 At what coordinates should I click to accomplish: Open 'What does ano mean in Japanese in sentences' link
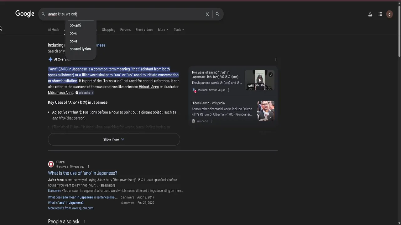(83, 197)
